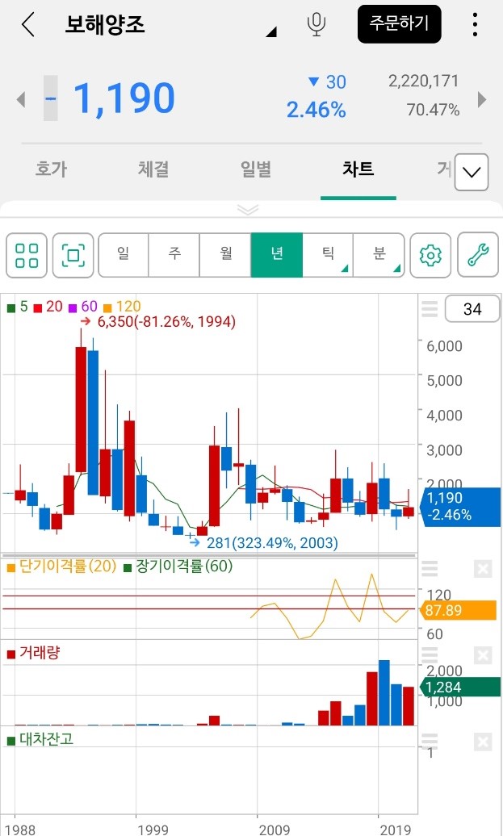The height and width of the screenshot is (836, 503).
Task: Tap the 70.47% ratio value
Action: click(433, 110)
